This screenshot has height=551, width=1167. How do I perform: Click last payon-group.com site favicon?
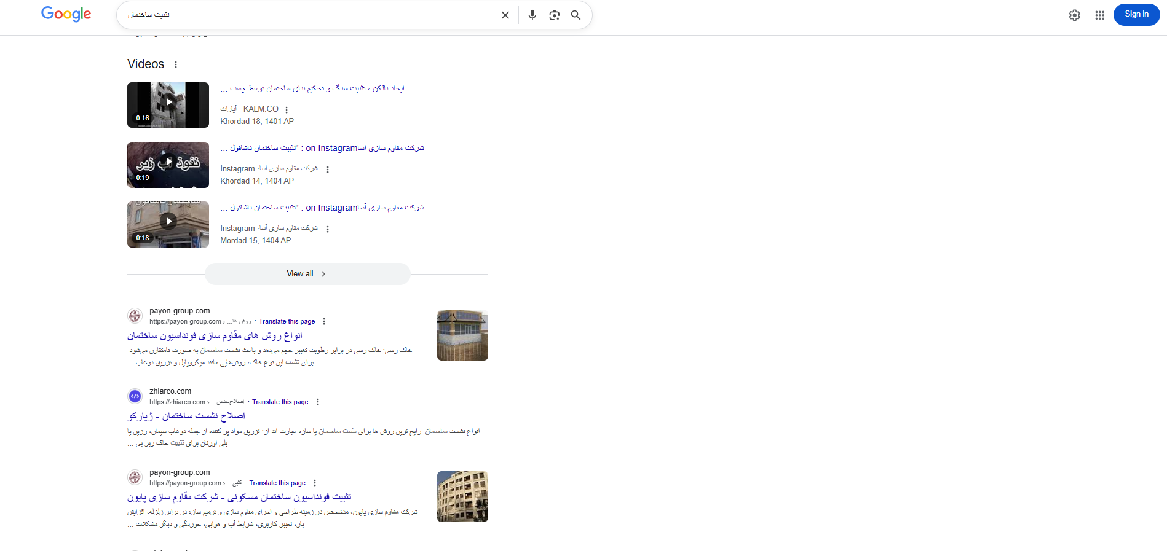click(x=135, y=477)
